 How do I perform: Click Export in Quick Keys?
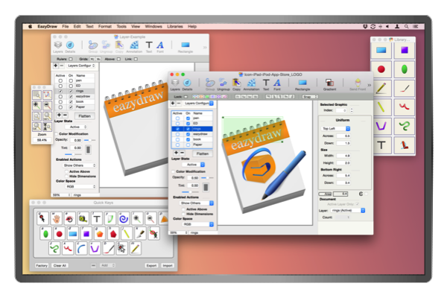click(151, 265)
